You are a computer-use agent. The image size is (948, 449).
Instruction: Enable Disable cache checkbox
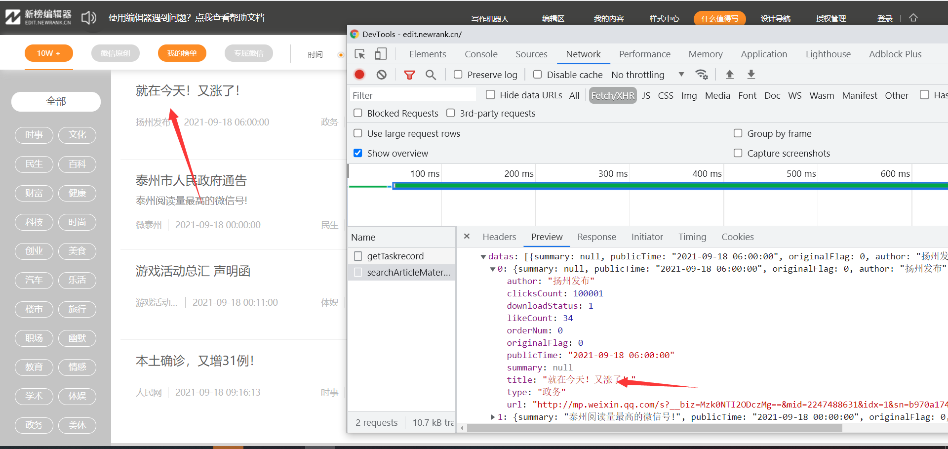(x=538, y=75)
